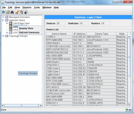This screenshot has height=114, width=134.
Task: Click the Unconnected view map icon
Action: point(11,30)
